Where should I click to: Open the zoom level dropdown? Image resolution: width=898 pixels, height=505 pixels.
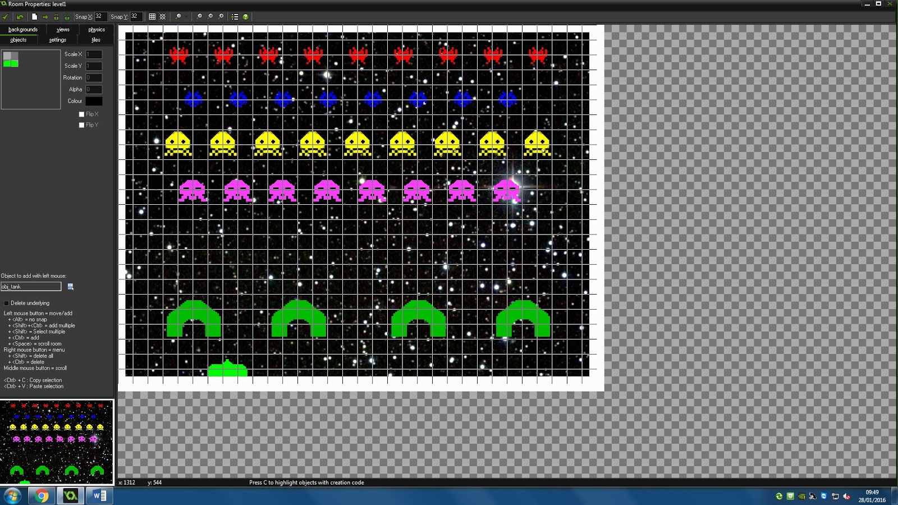pos(186,16)
